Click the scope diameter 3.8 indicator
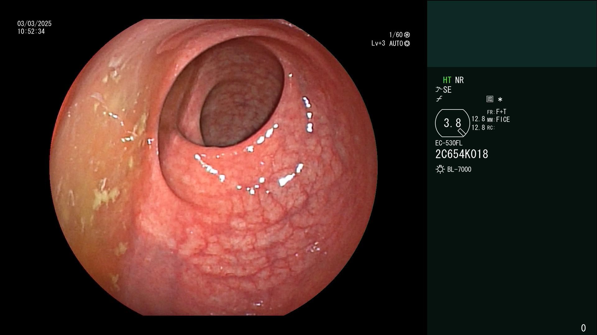This screenshot has width=597, height=335. (452, 123)
